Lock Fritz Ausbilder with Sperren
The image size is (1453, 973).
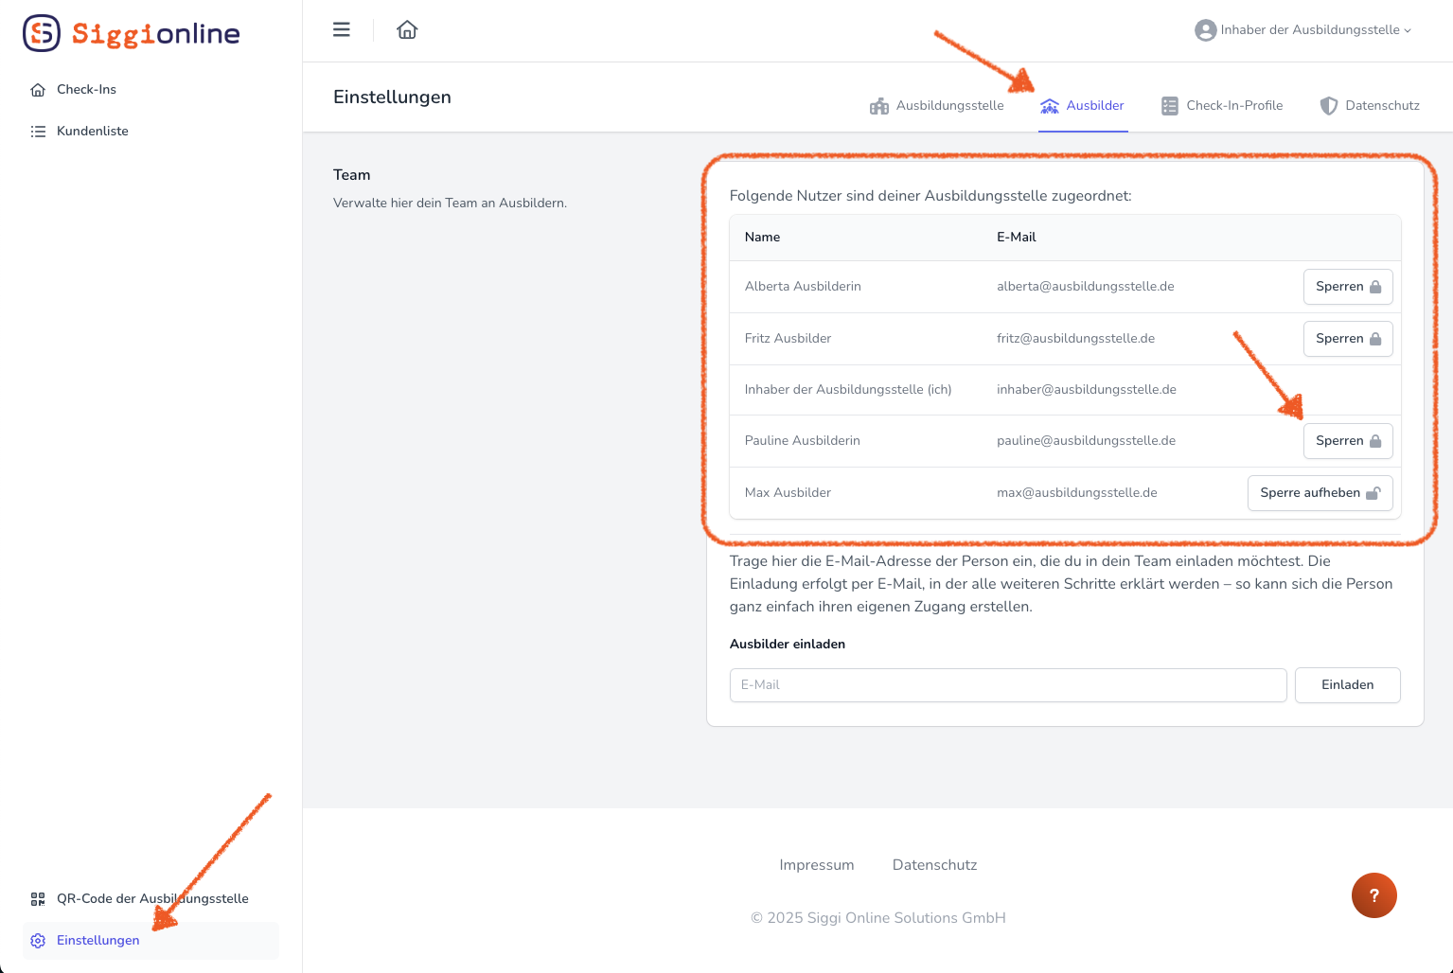pyautogui.click(x=1347, y=339)
